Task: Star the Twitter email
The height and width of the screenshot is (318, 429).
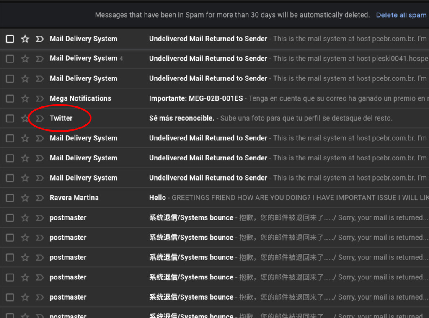Action: click(x=25, y=119)
